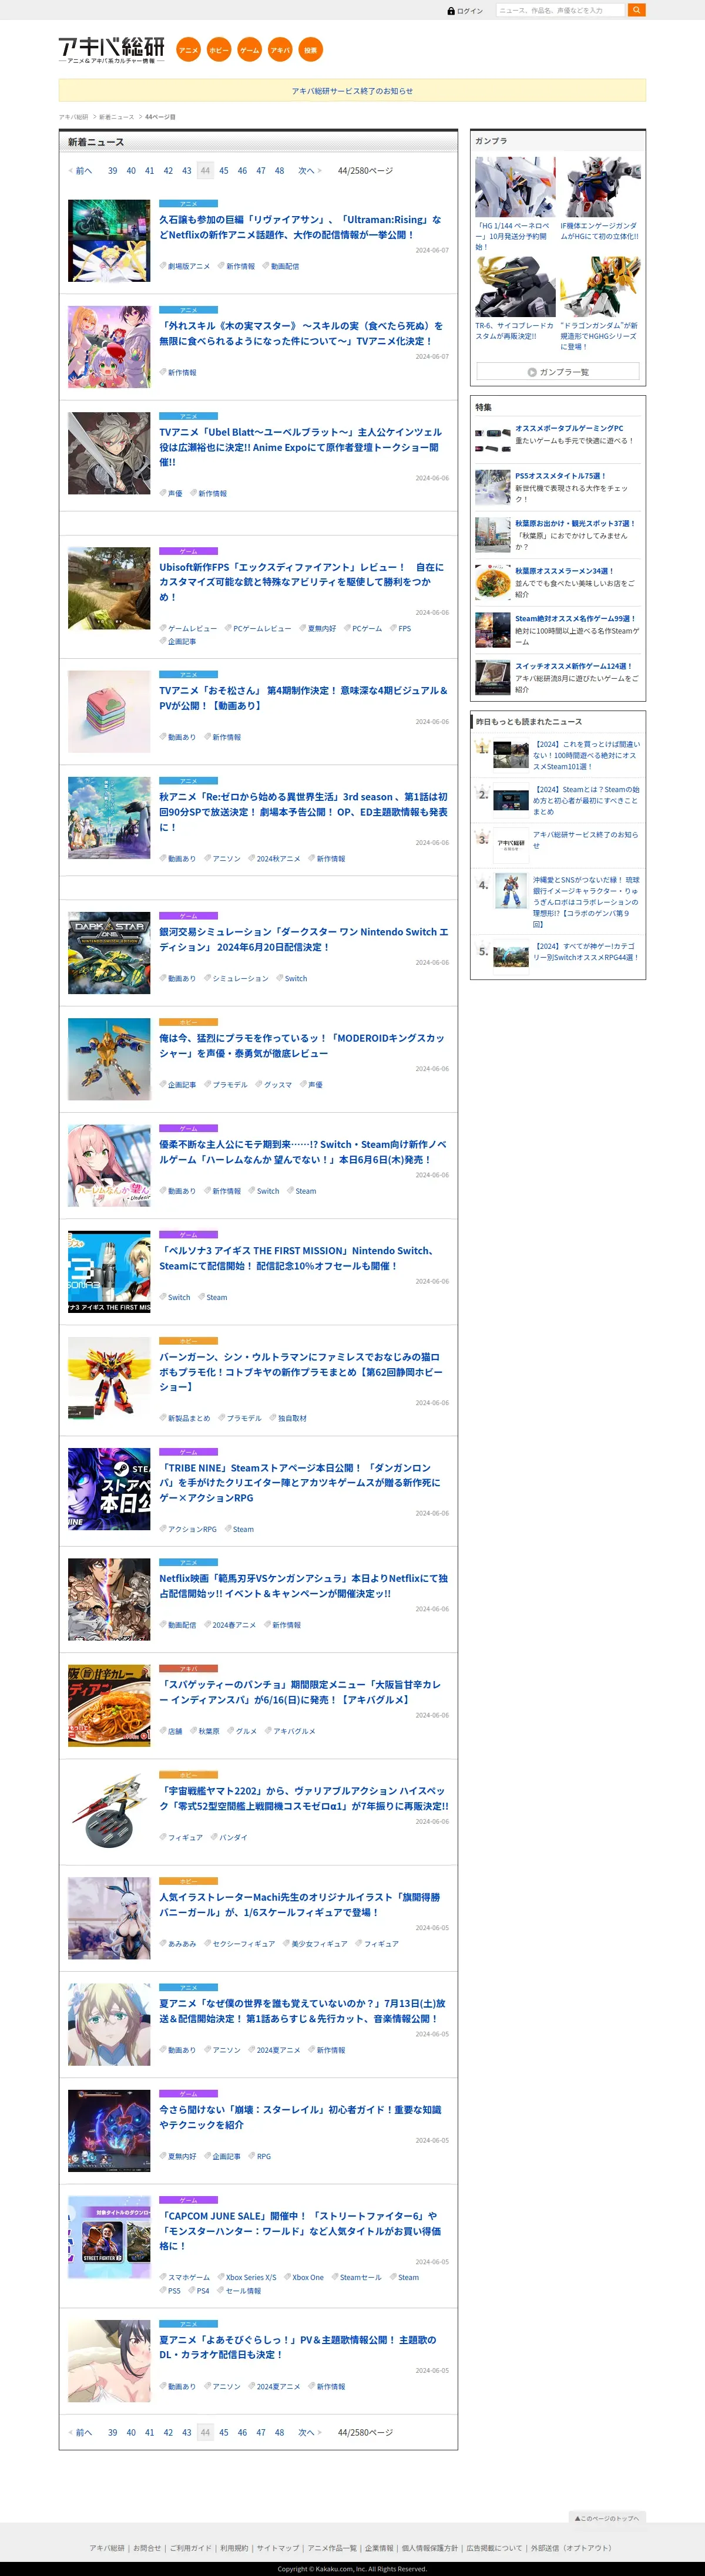Open ダークスター ワン thumbnail image
Image resolution: width=705 pixels, height=2576 pixels.
(109, 953)
